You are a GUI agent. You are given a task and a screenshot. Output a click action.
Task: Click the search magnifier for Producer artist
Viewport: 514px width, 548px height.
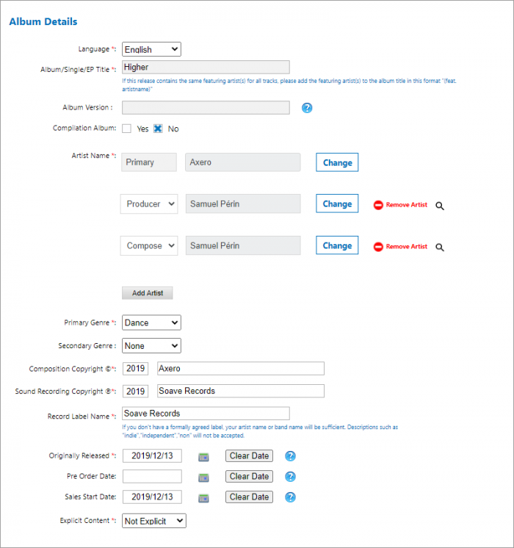tap(440, 206)
